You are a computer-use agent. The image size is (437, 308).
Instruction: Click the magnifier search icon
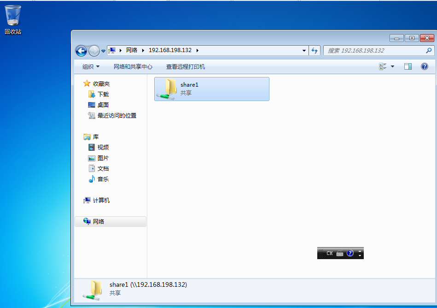(429, 51)
